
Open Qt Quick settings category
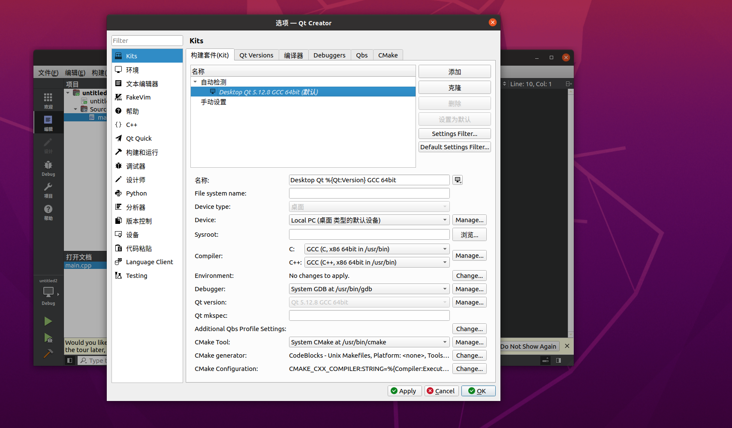(x=147, y=139)
